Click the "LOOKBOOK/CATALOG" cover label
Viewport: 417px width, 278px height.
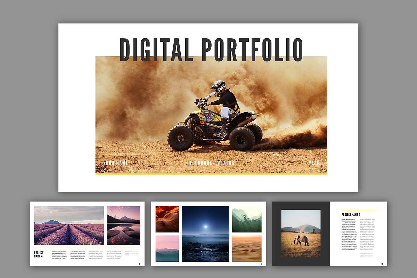(212, 163)
